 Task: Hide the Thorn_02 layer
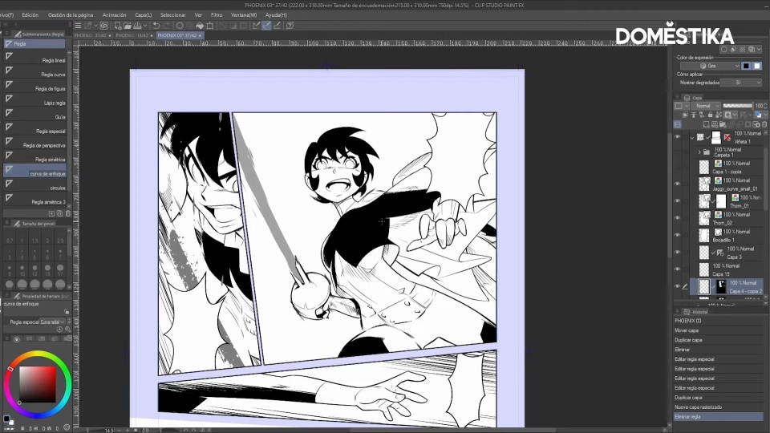pos(677,218)
